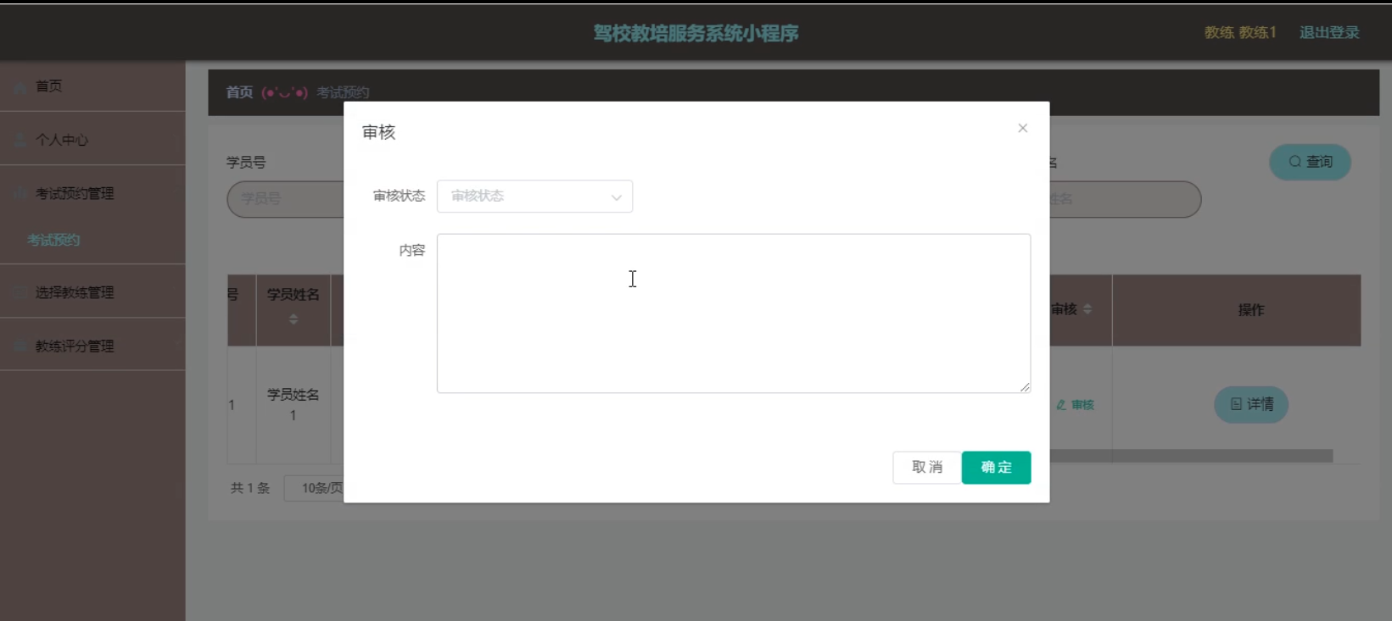Click the 驾校教培服务系统小程序 title
The image size is (1392, 621).
tap(696, 33)
